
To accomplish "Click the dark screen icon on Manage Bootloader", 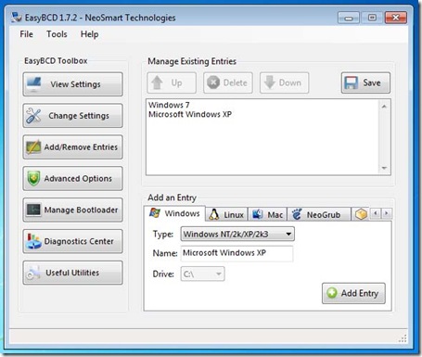I will click(33, 210).
